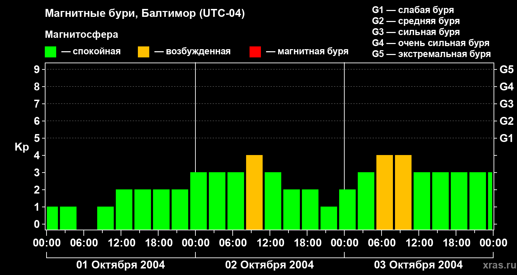Click the green «спокойная» legend swatch
This screenshot has height=275, width=517.
pyautogui.click(x=51, y=52)
